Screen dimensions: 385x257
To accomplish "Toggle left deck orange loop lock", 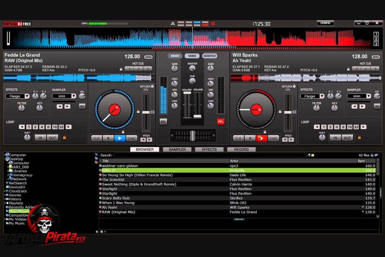I will click(x=64, y=137).
